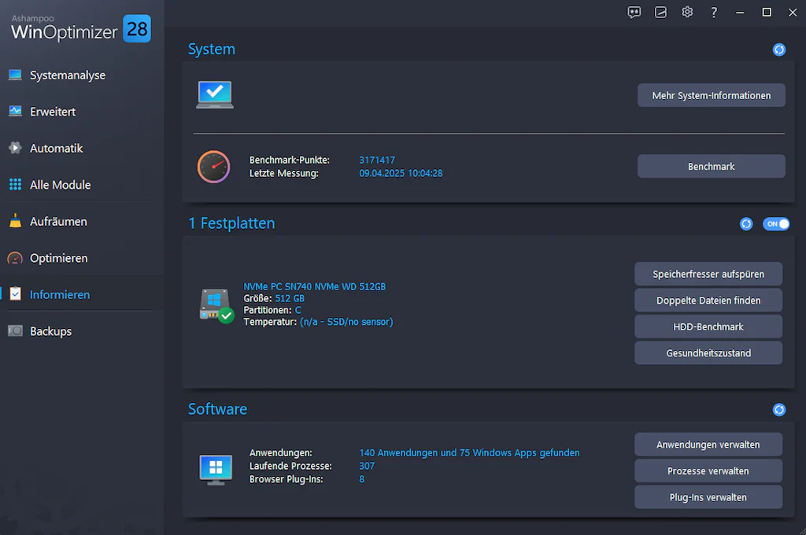Viewport: 806px width, 535px height.
Task: Click the NVMe drive status icon
Action: tap(216, 305)
